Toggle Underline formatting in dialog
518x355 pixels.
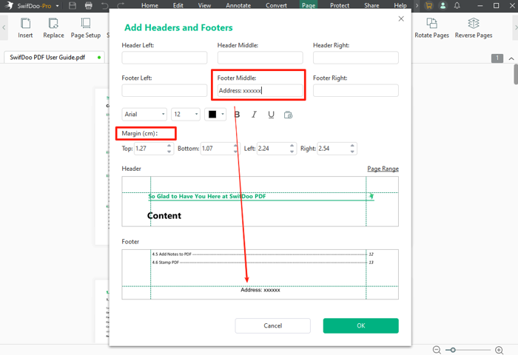pyautogui.click(x=272, y=115)
